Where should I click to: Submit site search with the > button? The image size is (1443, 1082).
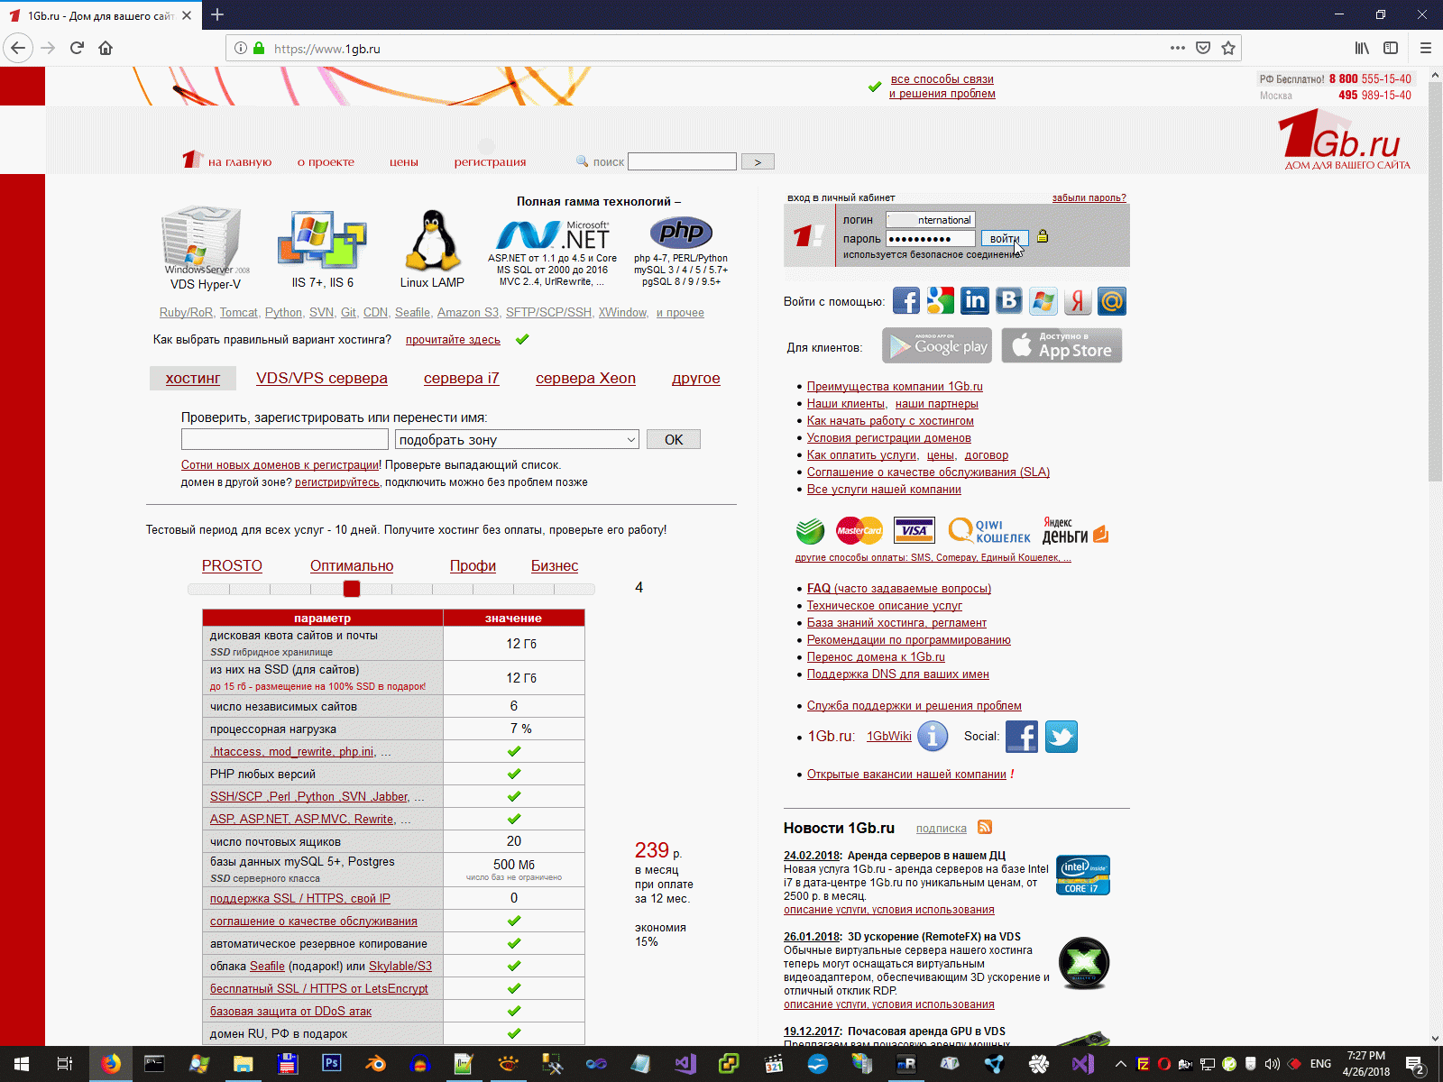click(758, 162)
